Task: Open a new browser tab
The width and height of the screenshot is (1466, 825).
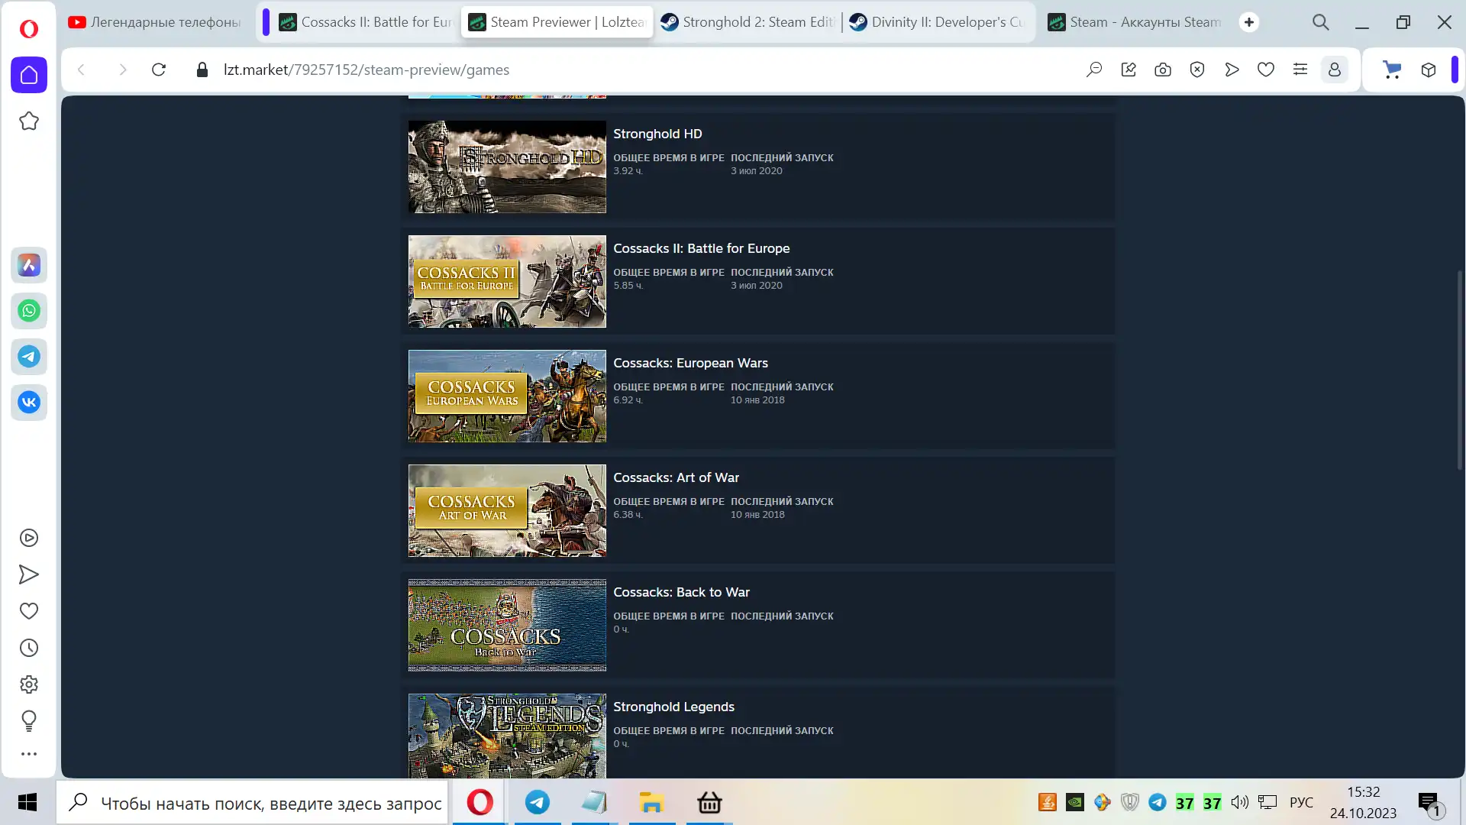Action: [1249, 22]
